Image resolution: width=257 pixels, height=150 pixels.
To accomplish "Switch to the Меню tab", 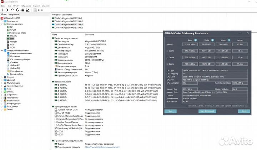I will 4,14.
